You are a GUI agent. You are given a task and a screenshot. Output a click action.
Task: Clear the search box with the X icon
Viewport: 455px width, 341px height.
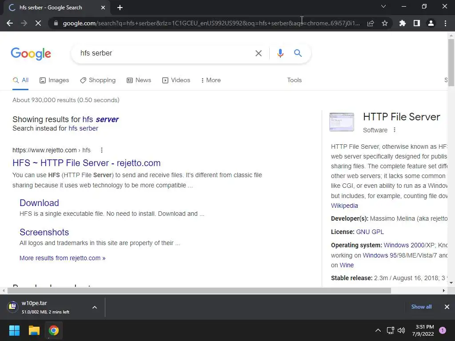click(258, 53)
